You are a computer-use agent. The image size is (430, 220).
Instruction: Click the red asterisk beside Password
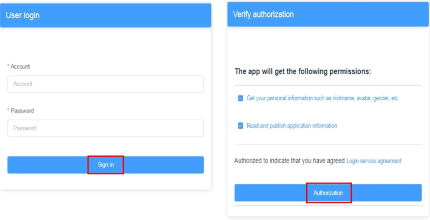(x=8, y=111)
